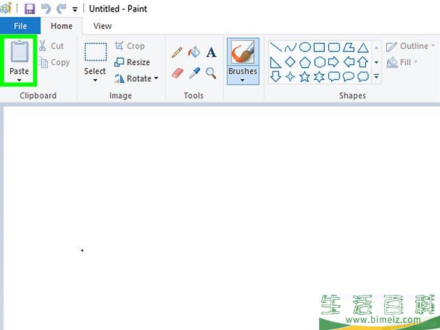Screen dimensions: 440x330
Task: Select the Text tool
Action: click(211, 53)
